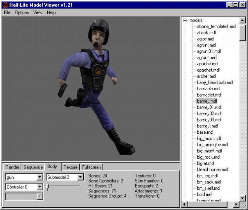The width and height of the screenshot is (248, 210).
Task: Select boid.mdl in the model list
Action: [x=204, y=194]
